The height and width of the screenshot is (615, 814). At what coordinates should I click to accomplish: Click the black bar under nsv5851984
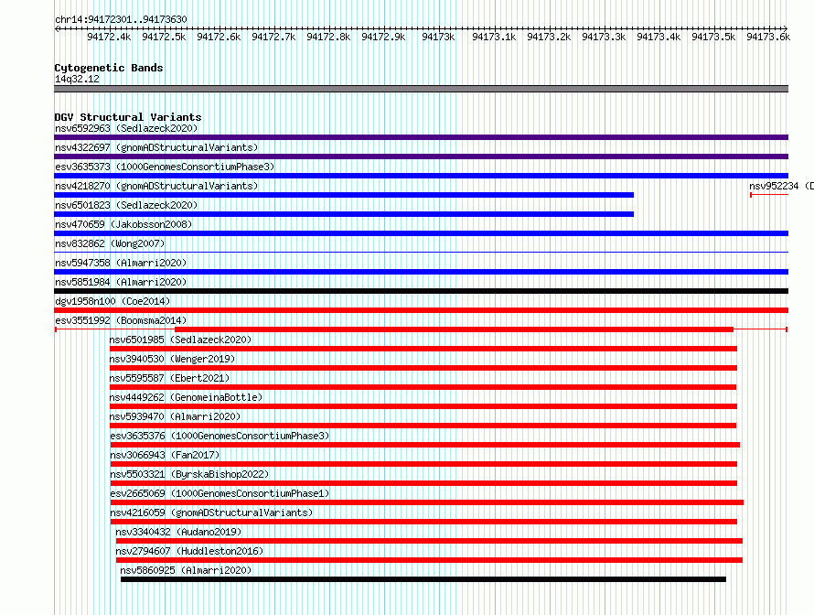421,291
